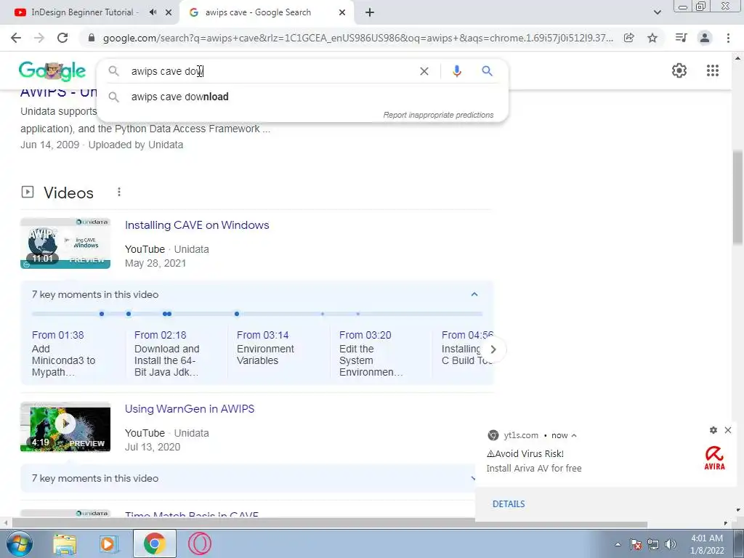Image resolution: width=744 pixels, height=558 pixels.
Task: Collapse the first 7 key moments panel
Action: coord(474,294)
